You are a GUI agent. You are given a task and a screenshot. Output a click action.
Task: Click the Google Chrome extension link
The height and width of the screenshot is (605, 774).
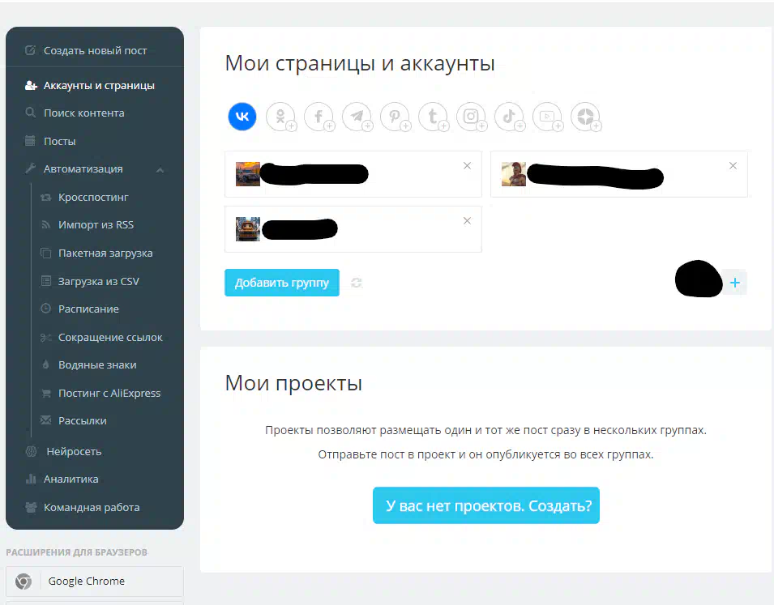point(94,582)
